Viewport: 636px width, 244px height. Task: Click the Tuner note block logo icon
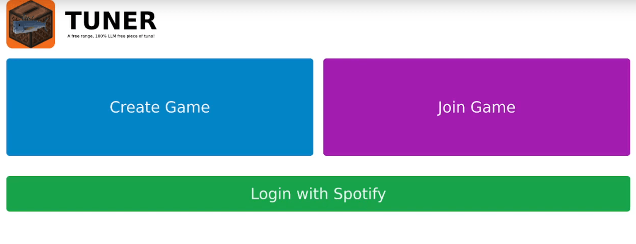pyautogui.click(x=31, y=25)
